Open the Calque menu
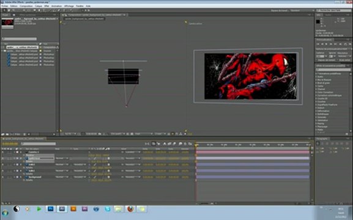This screenshot has width=353, height=220. click(39, 6)
